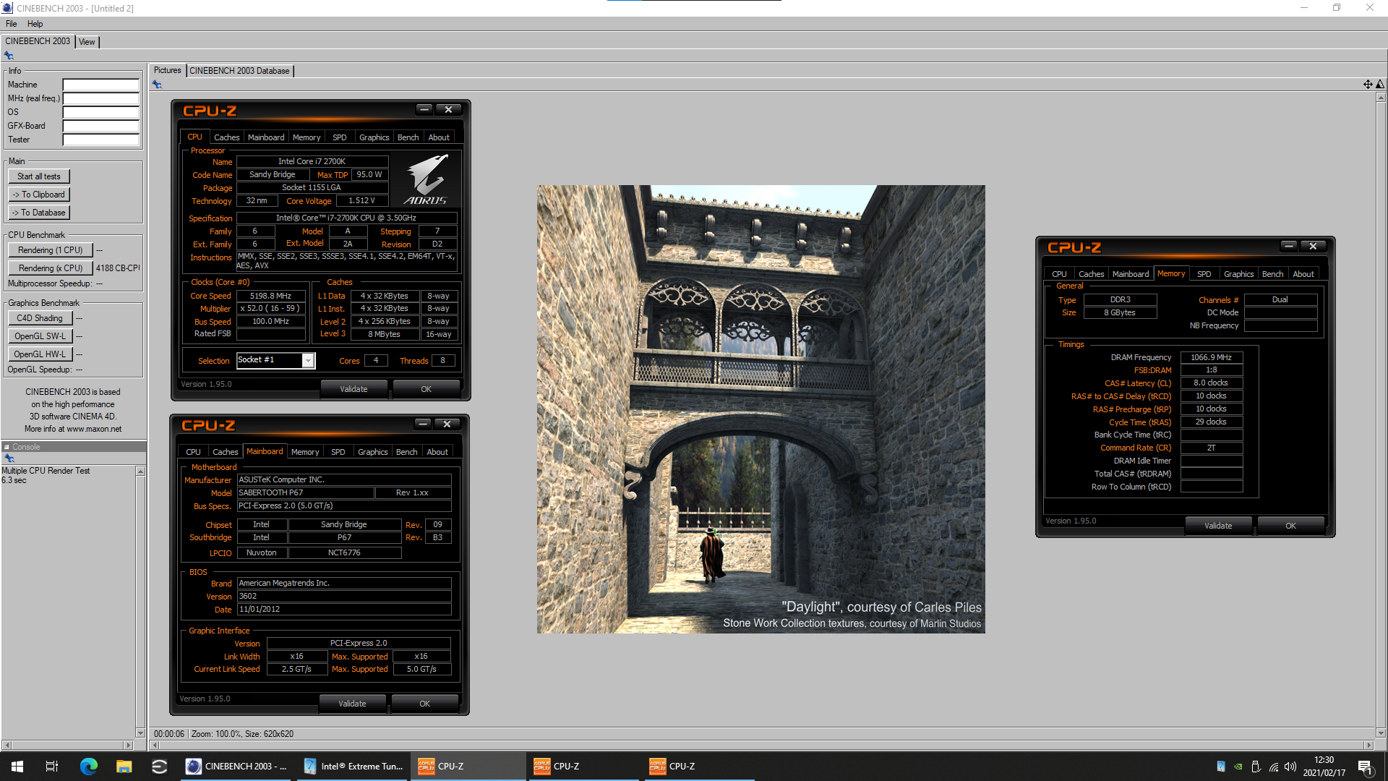Open Windows Start menu

pyautogui.click(x=17, y=767)
